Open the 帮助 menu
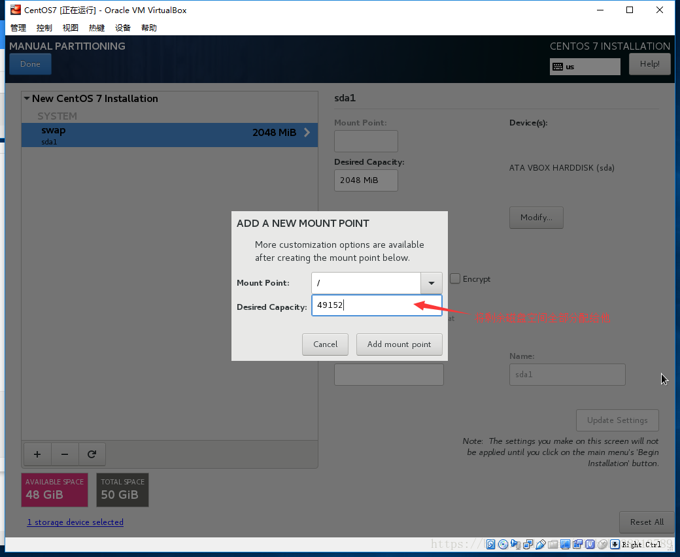Image resolution: width=680 pixels, height=557 pixels. 149,27
